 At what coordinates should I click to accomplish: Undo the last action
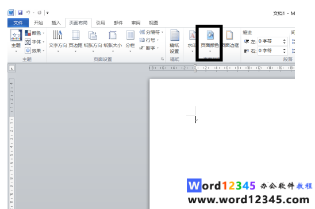point(28,13)
